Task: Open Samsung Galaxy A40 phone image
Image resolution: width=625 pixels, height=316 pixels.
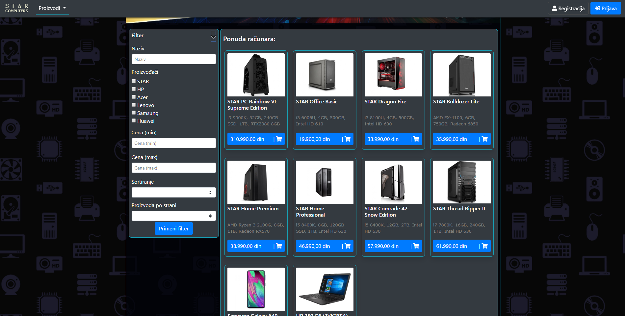Action: 256,289
